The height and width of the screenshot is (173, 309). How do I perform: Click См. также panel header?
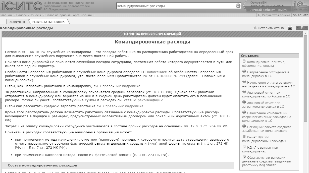tap(269, 56)
